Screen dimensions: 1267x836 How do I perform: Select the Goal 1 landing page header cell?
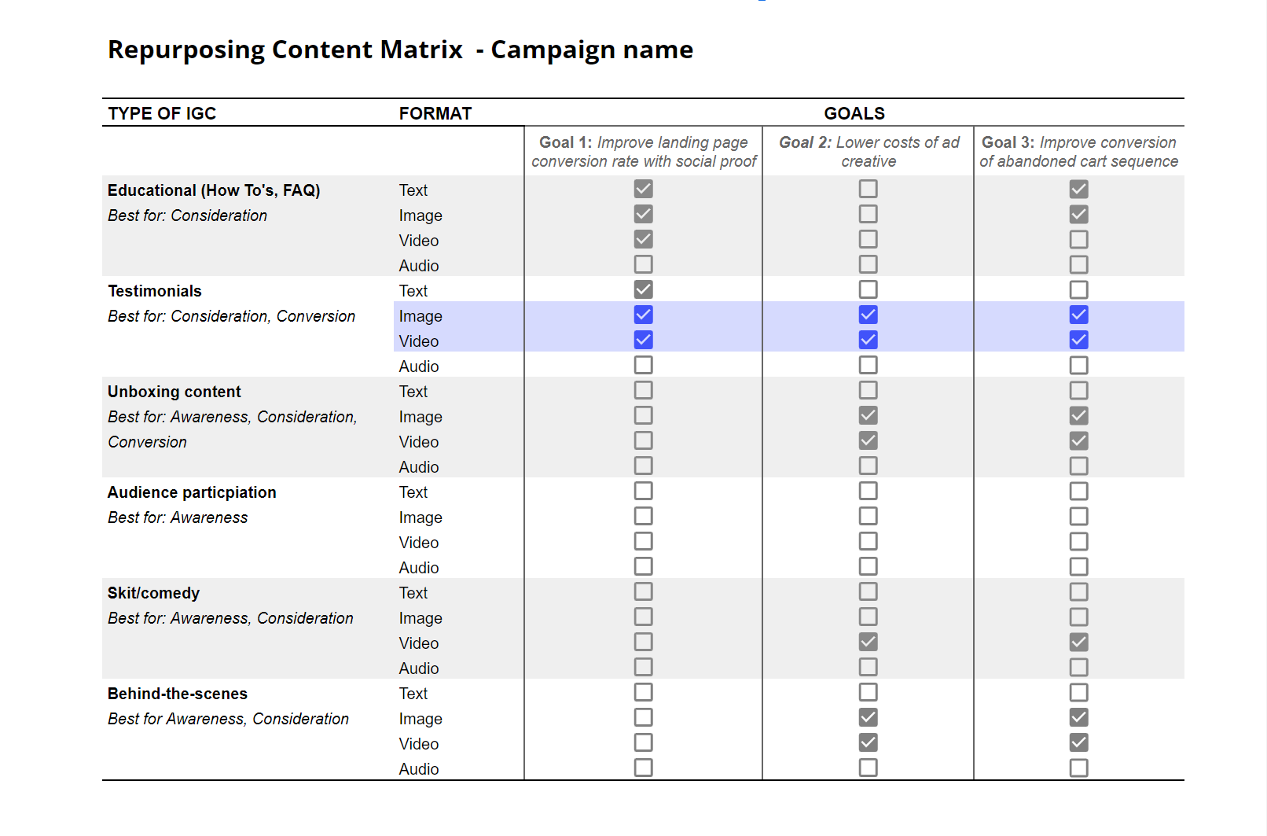coord(643,152)
